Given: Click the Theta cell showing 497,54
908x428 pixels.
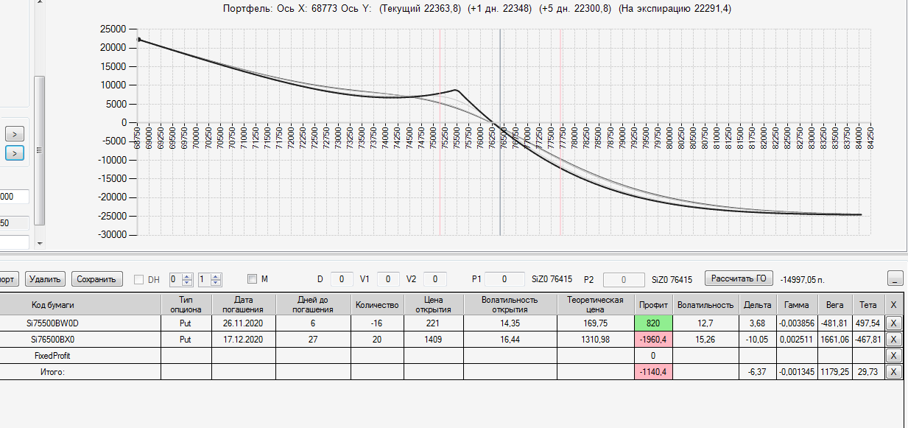Looking at the screenshot, I should click(x=868, y=323).
